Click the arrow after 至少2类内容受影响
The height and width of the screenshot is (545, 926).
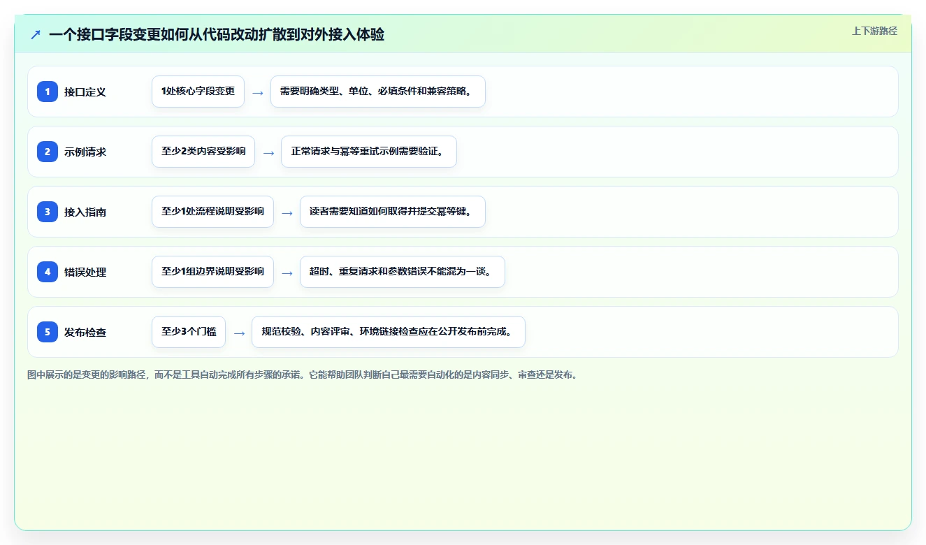268,152
